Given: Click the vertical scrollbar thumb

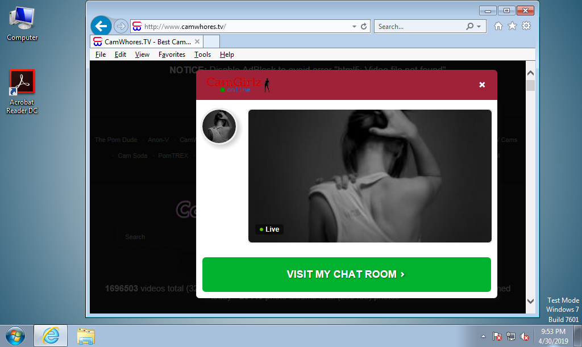Looking at the screenshot, I should click(530, 85).
